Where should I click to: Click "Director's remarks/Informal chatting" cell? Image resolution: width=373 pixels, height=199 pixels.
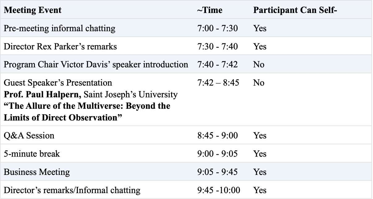tap(72, 190)
